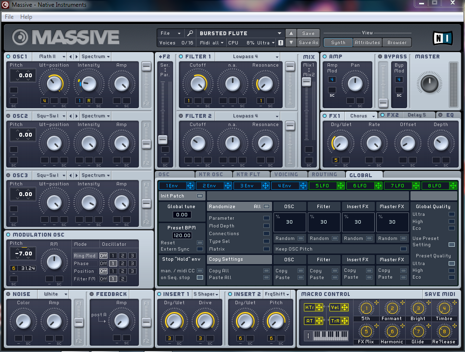Click the Vel macro drag handle
The width and height of the screenshot is (465, 352).
(x=344, y=308)
